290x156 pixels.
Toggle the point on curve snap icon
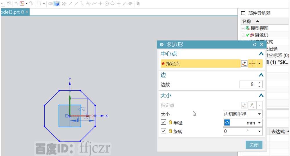click(125, 3)
